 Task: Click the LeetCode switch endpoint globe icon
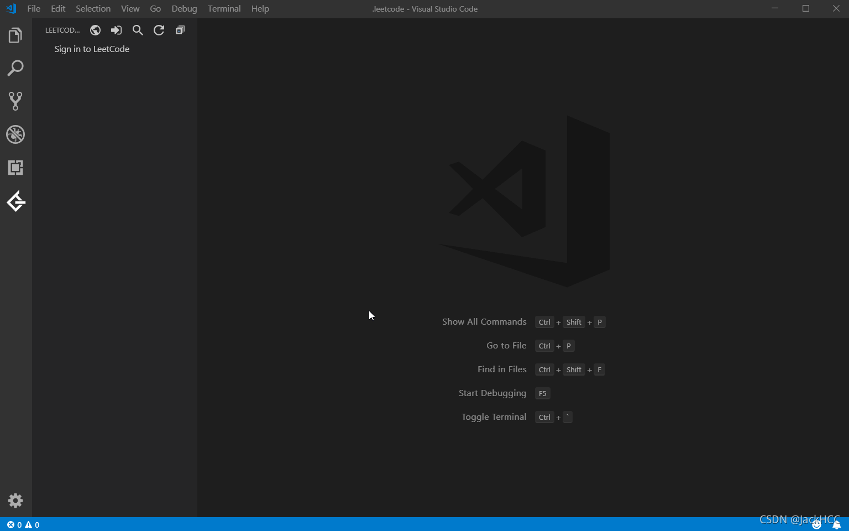pos(96,30)
